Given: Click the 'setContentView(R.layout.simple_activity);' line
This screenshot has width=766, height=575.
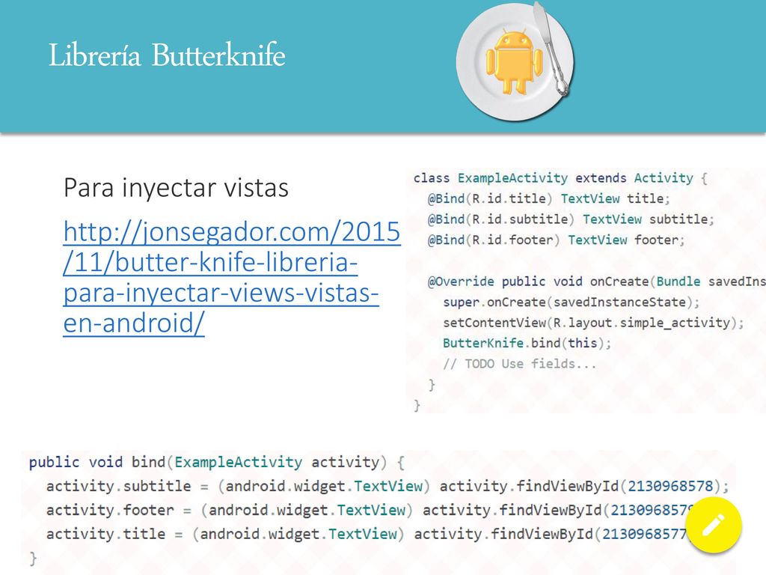Looking at the screenshot, I should click(x=593, y=322).
